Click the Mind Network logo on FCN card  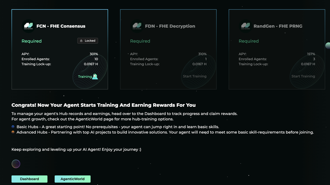tap(28, 26)
